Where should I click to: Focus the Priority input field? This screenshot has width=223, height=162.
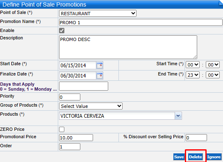70,97
